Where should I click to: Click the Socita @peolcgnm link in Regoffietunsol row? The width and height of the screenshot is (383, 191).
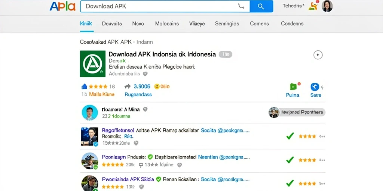tap(225, 131)
